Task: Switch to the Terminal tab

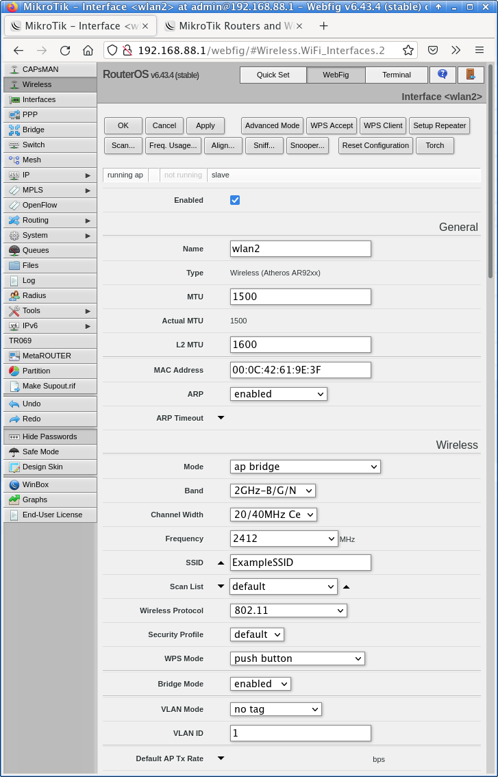Action: click(396, 75)
